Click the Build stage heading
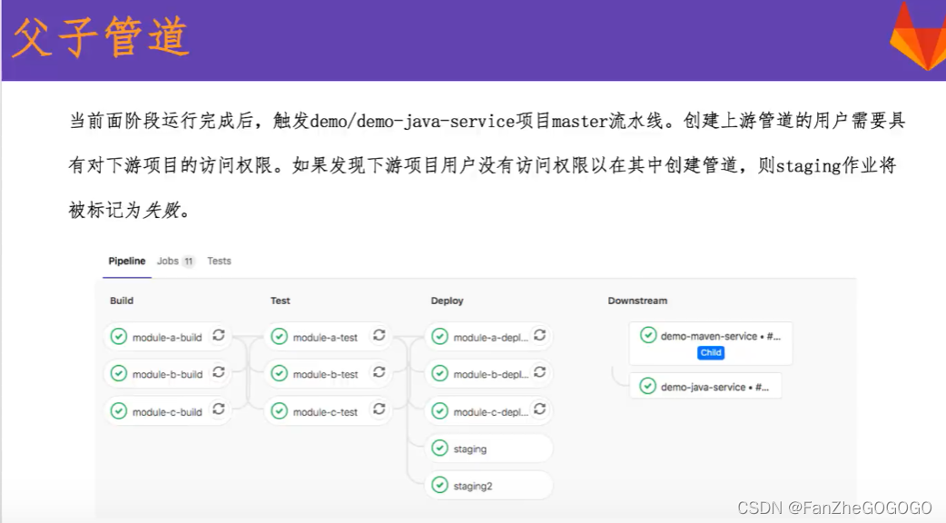The image size is (946, 523). (122, 301)
